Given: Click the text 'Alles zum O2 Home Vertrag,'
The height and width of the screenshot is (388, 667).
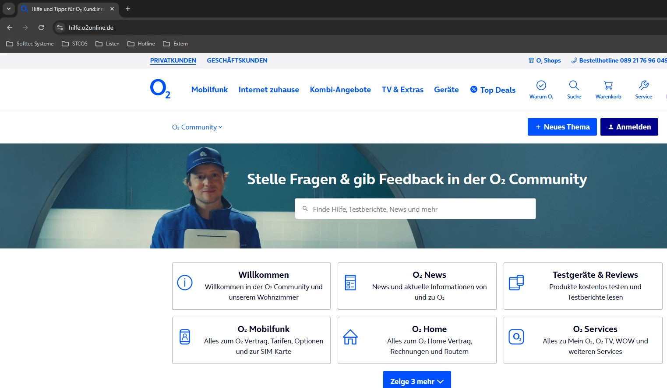Looking at the screenshot, I should (x=429, y=341).
